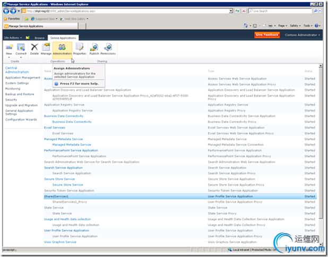This screenshot has height=257, width=328.
Task: Click in the address bar URL
Action: pos(125,11)
